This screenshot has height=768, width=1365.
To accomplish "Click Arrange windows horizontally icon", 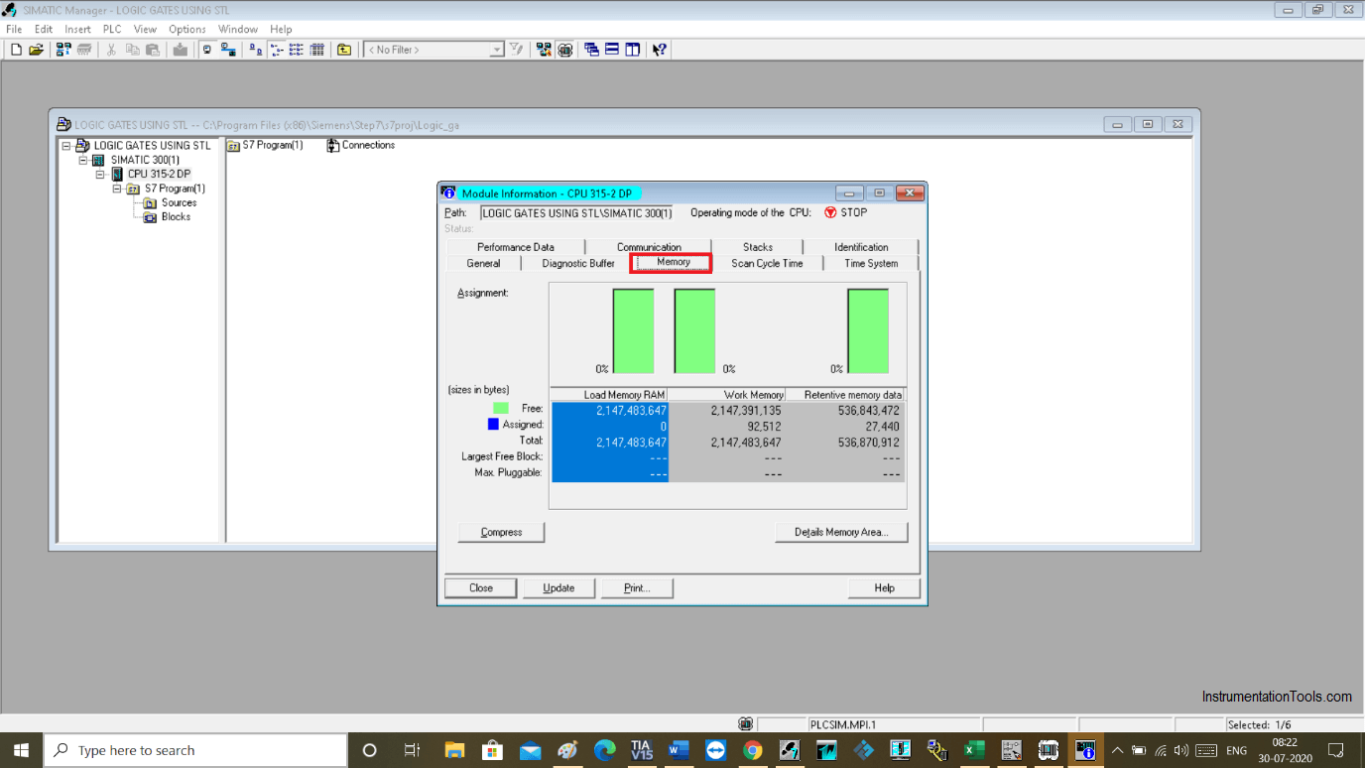I will 612,50.
